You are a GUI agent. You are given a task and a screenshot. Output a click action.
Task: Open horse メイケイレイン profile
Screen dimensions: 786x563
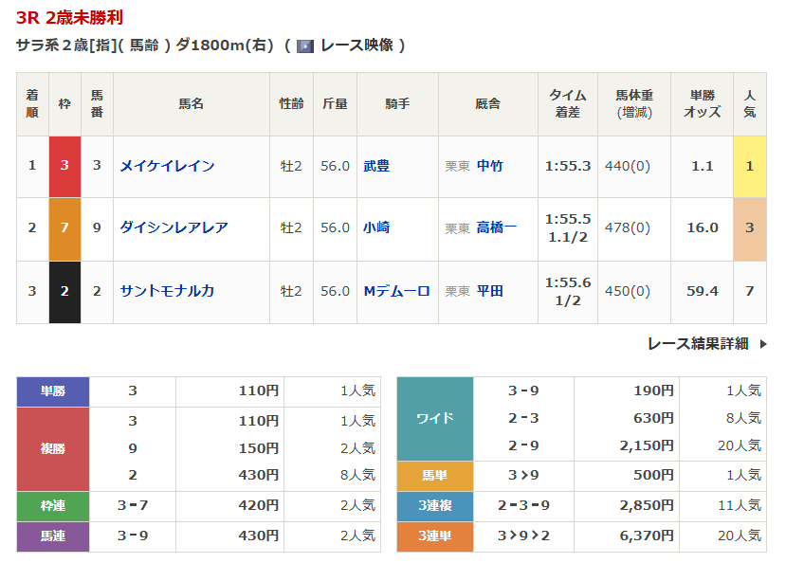pos(167,166)
